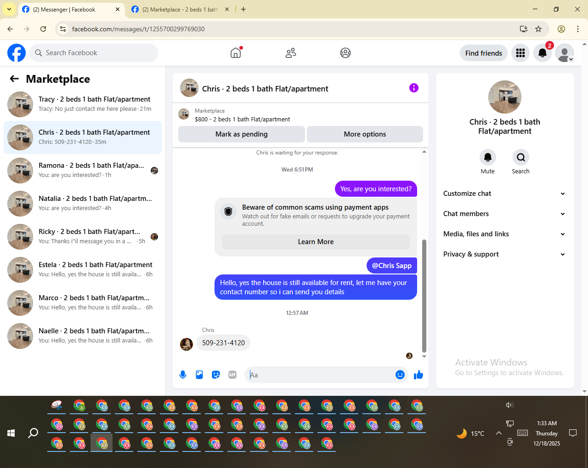Screen dimensions: 588x468
Task: Click install app icon in address bar
Action: [523, 29]
